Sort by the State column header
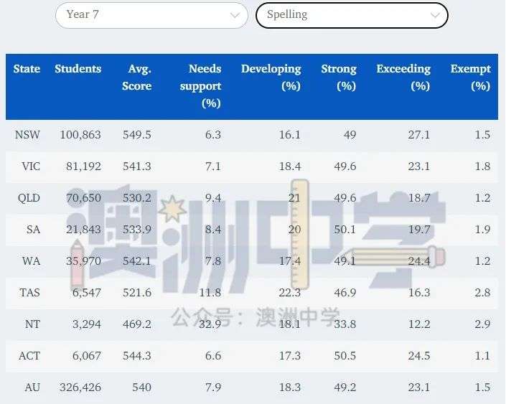The height and width of the screenshot is (404, 506). [x=27, y=70]
